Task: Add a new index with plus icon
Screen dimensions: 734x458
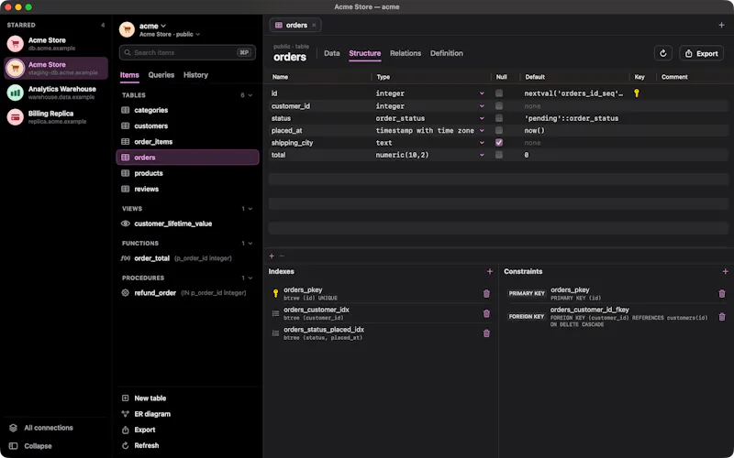Action: (x=490, y=271)
